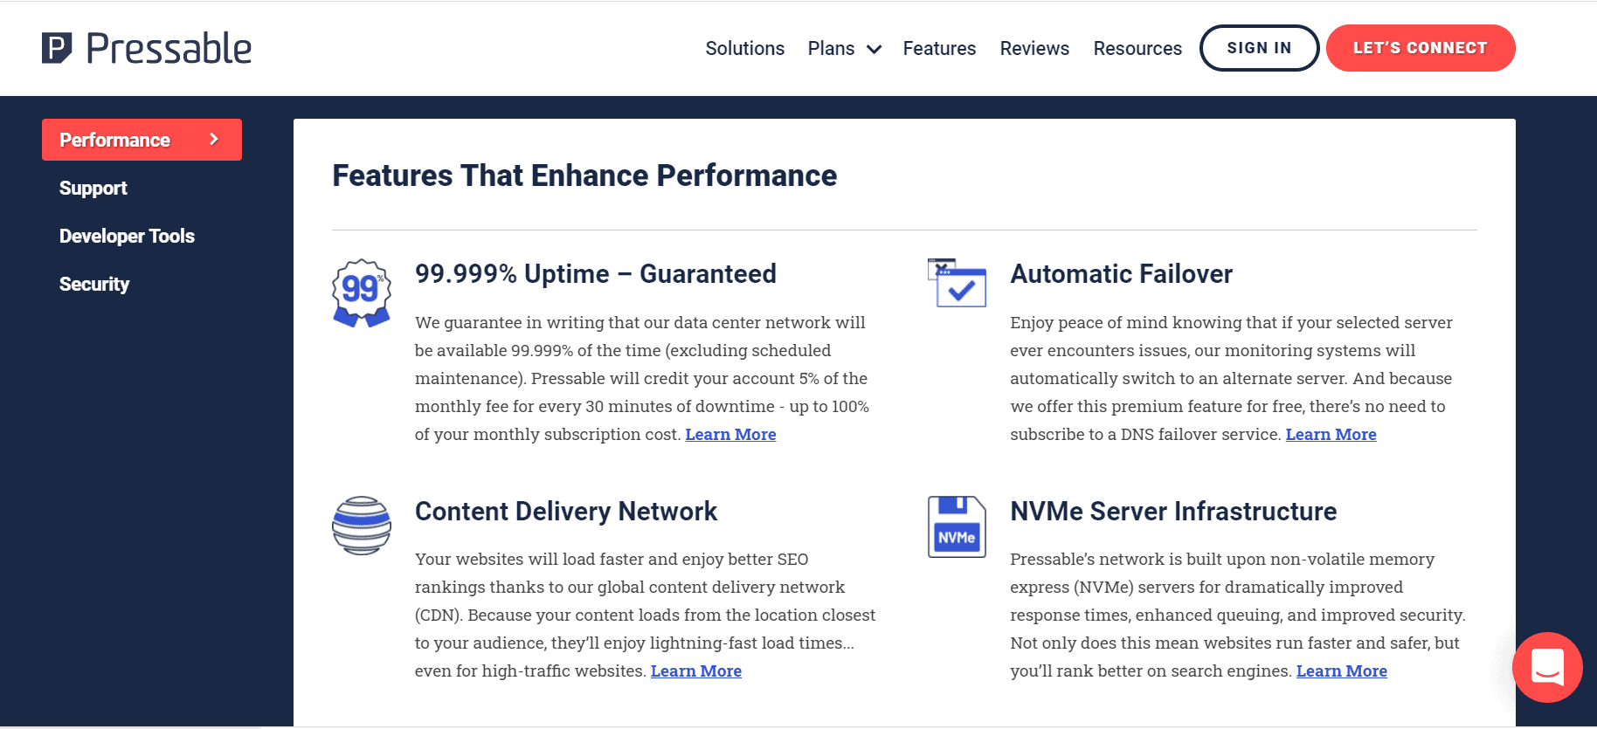
Task: Click Learn More under NVMe Server Infrastructure
Action: (x=1341, y=671)
